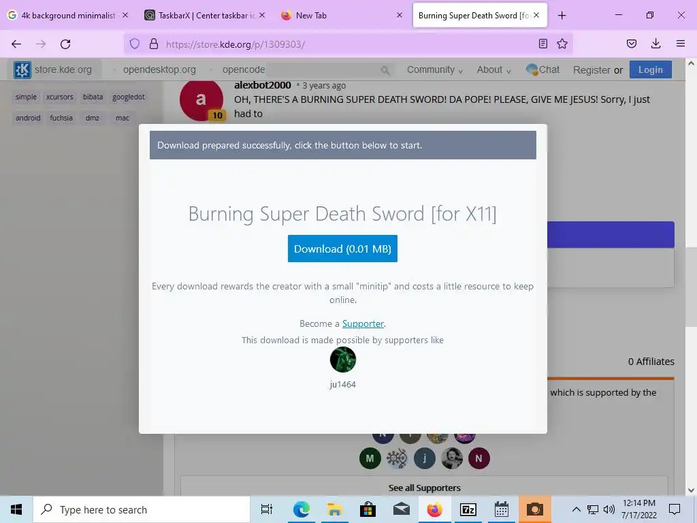This screenshot has height=523, width=697.
Task: Open the Firefox downloads panel
Action: pyautogui.click(x=655, y=44)
